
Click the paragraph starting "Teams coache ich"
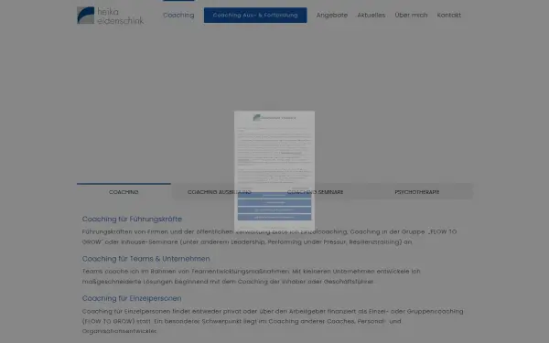point(251,276)
